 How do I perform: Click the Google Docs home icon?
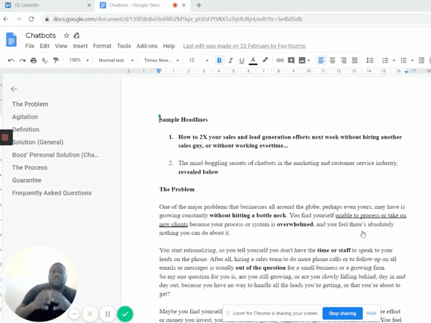pos(11,39)
